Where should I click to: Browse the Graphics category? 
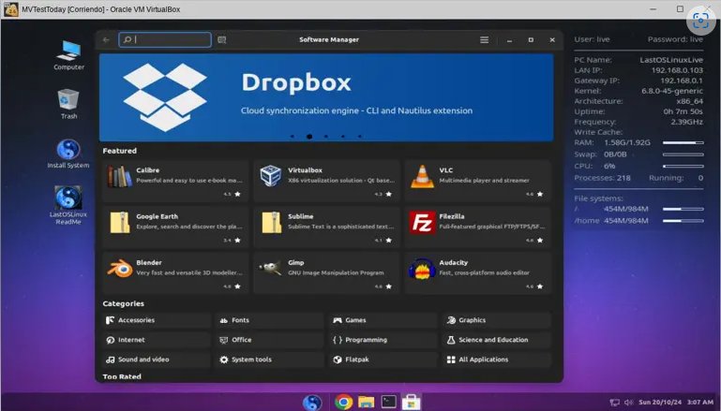pyautogui.click(x=496, y=320)
